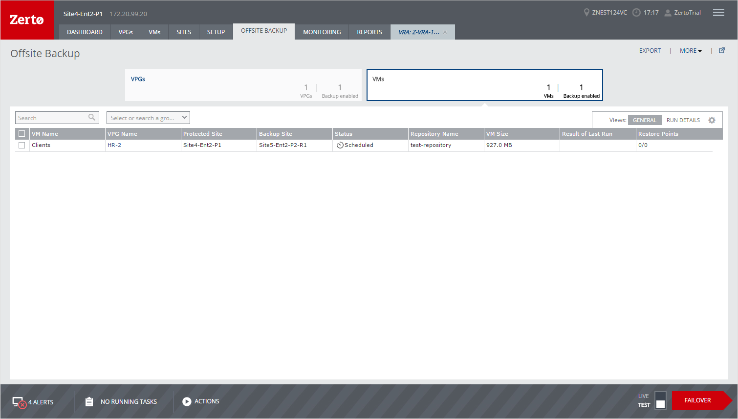Sort by VPG Name column

pos(143,134)
